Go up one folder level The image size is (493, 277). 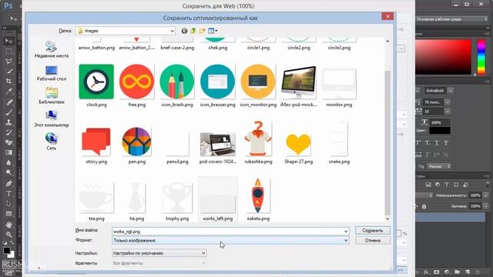tap(193, 31)
